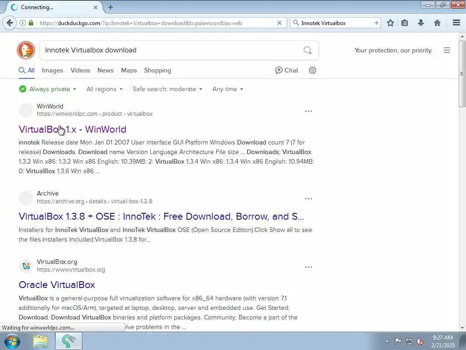This screenshot has height=350, width=466.
Task: Select the All search tab
Action: (26, 71)
